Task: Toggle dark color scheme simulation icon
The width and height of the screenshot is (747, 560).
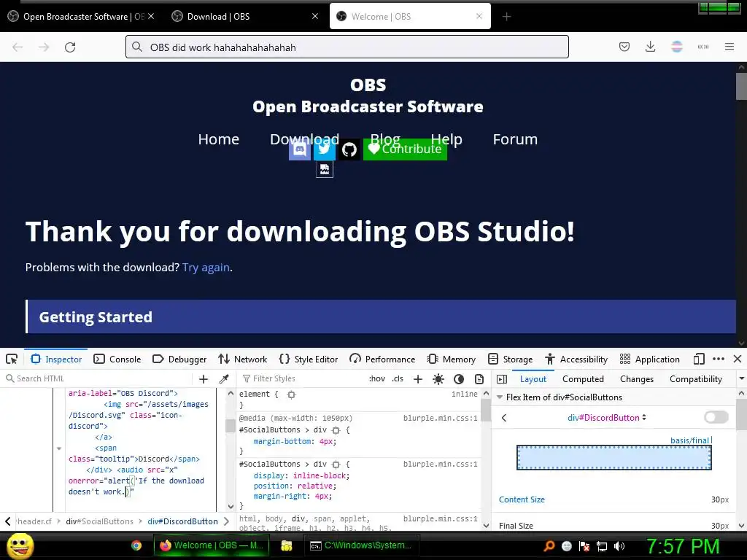Action: tap(459, 379)
